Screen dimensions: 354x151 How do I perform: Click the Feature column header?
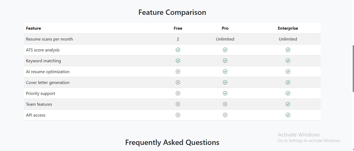[34, 28]
